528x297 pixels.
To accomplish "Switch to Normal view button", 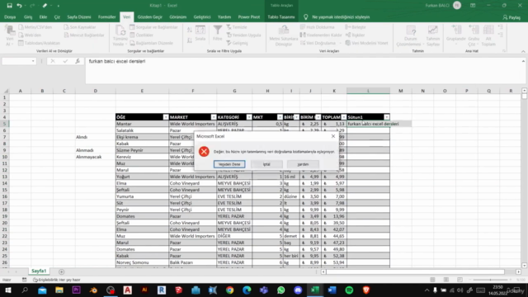I will (x=432, y=280).
